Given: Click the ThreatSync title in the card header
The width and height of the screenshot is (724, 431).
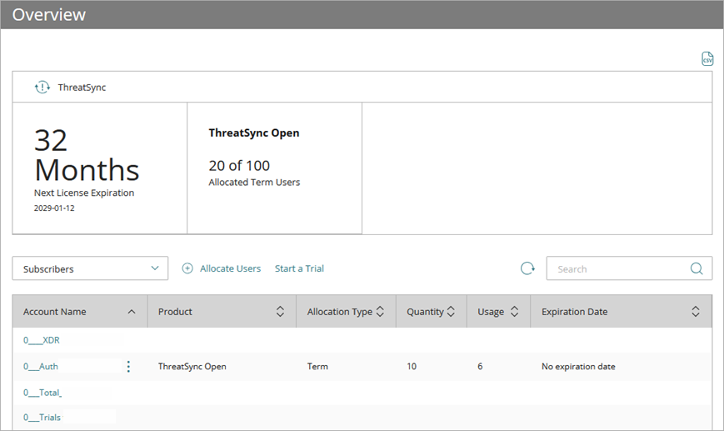Looking at the screenshot, I should click(82, 88).
